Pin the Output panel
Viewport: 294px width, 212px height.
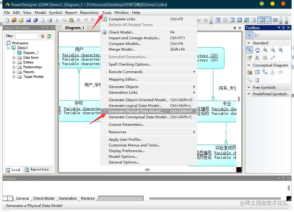283,178
